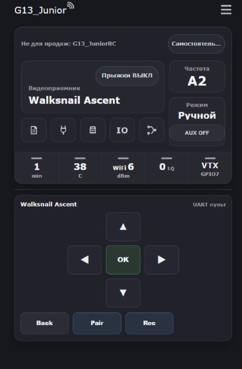The height and width of the screenshot is (369, 242).
Task: Click the Pair button
Action: [x=97, y=323]
